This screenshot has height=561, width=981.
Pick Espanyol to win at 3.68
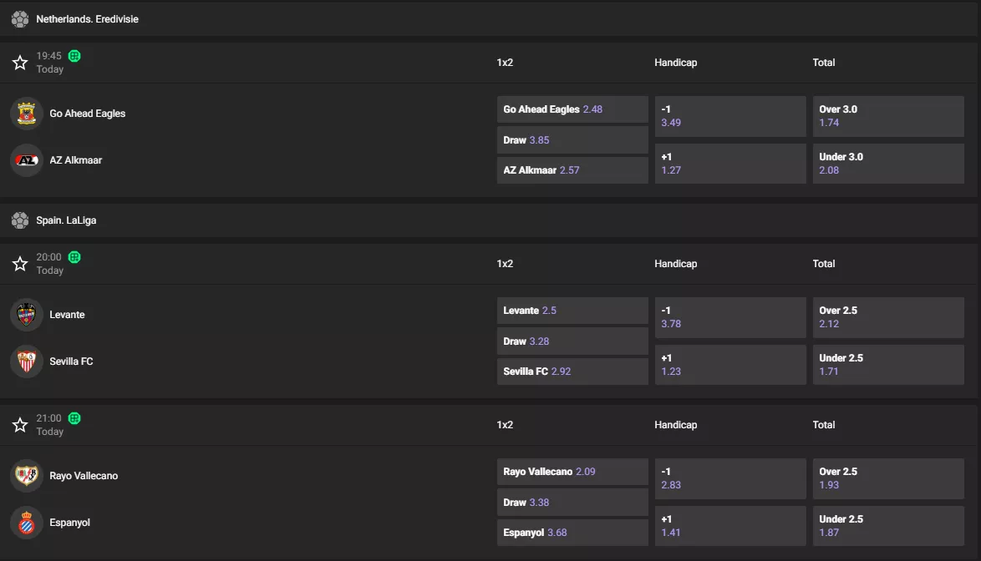(572, 533)
